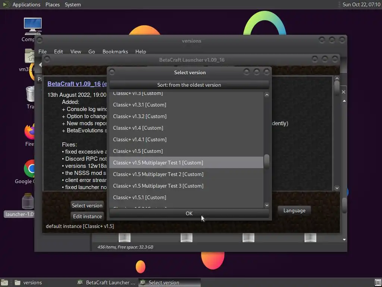Toggle sort order from the oldest version
This screenshot has height=287, width=382.
[x=189, y=85]
